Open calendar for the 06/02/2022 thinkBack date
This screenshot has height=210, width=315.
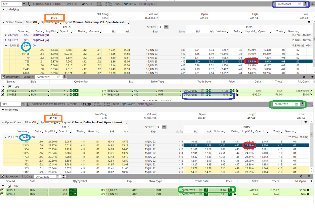coord(296,104)
